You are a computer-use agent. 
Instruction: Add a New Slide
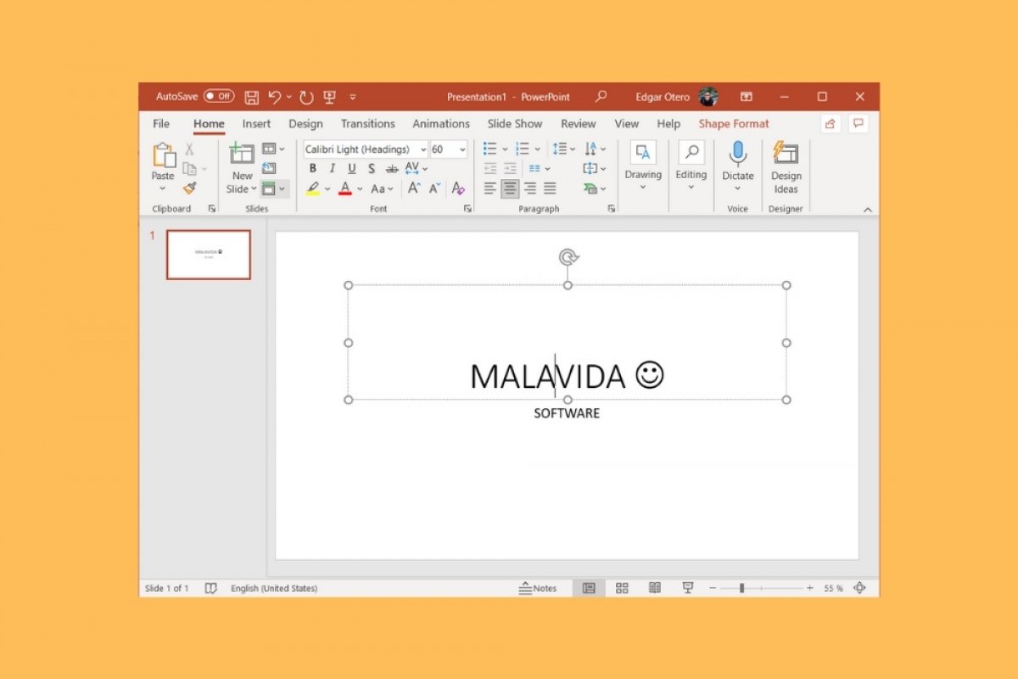tap(242, 168)
